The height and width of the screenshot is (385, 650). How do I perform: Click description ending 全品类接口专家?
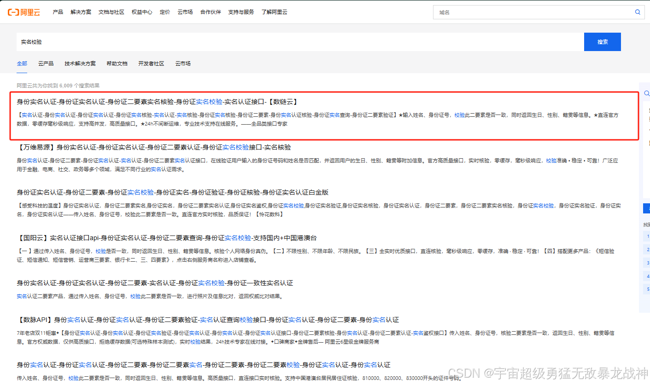[x=318, y=119]
